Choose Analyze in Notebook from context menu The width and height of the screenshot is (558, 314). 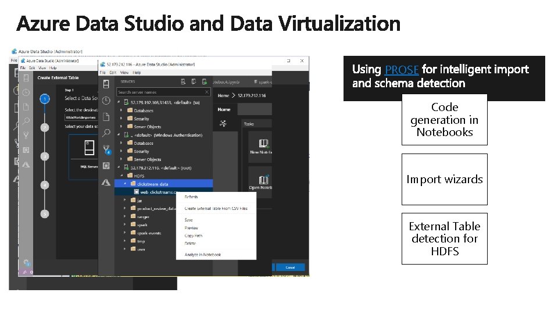[202, 255]
